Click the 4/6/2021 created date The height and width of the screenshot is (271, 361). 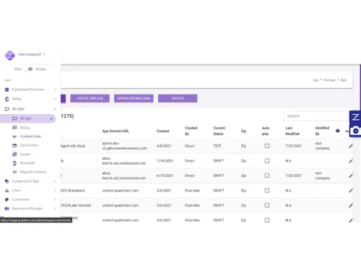(x=164, y=146)
